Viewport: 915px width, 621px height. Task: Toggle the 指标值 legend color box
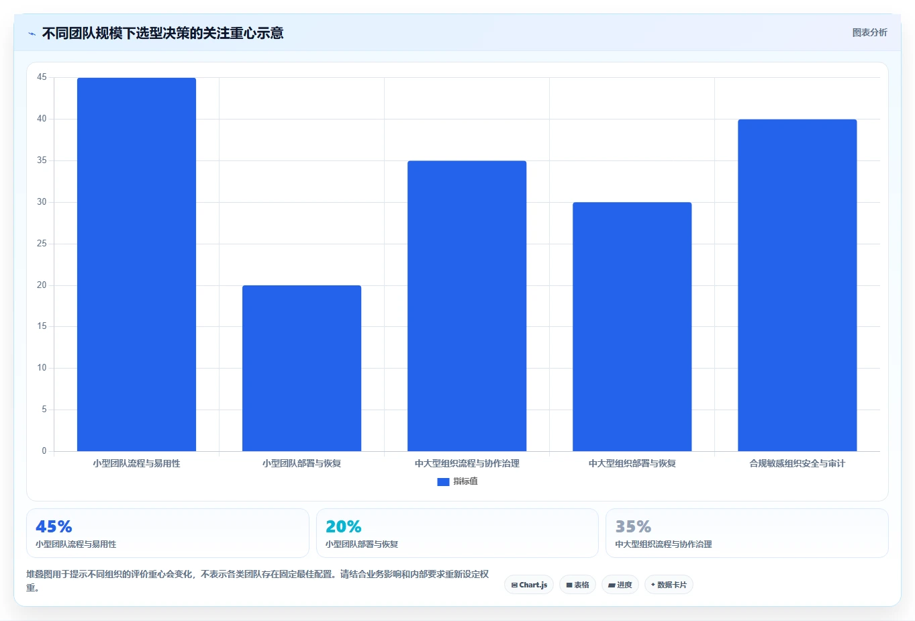(443, 481)
